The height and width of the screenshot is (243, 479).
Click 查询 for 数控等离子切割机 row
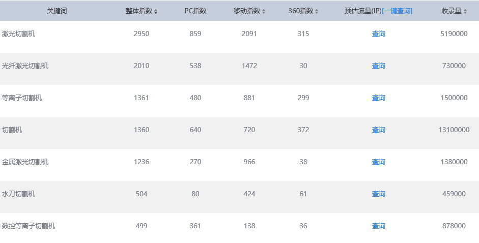(x=379, y=226)
